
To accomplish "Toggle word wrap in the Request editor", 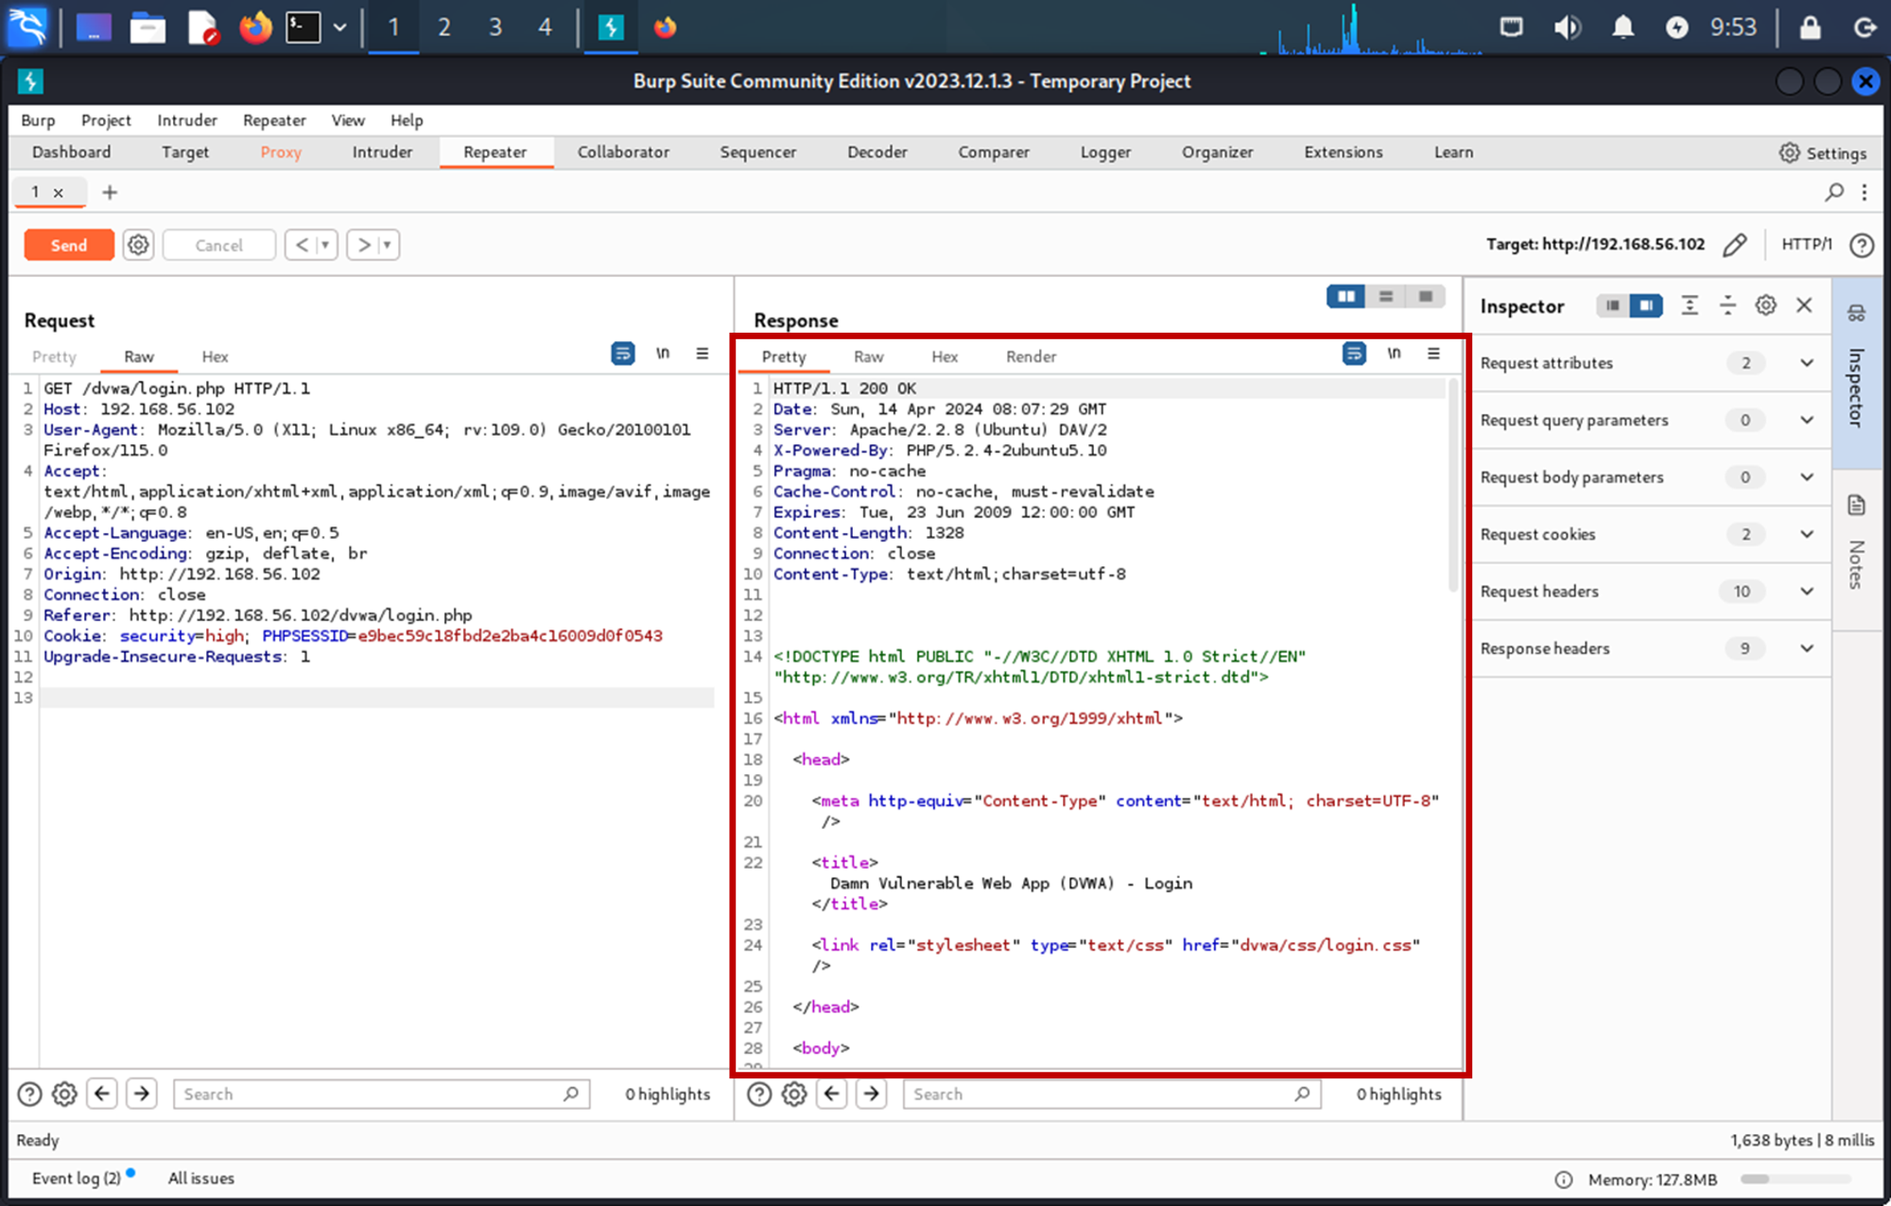I will pos(622,353).
